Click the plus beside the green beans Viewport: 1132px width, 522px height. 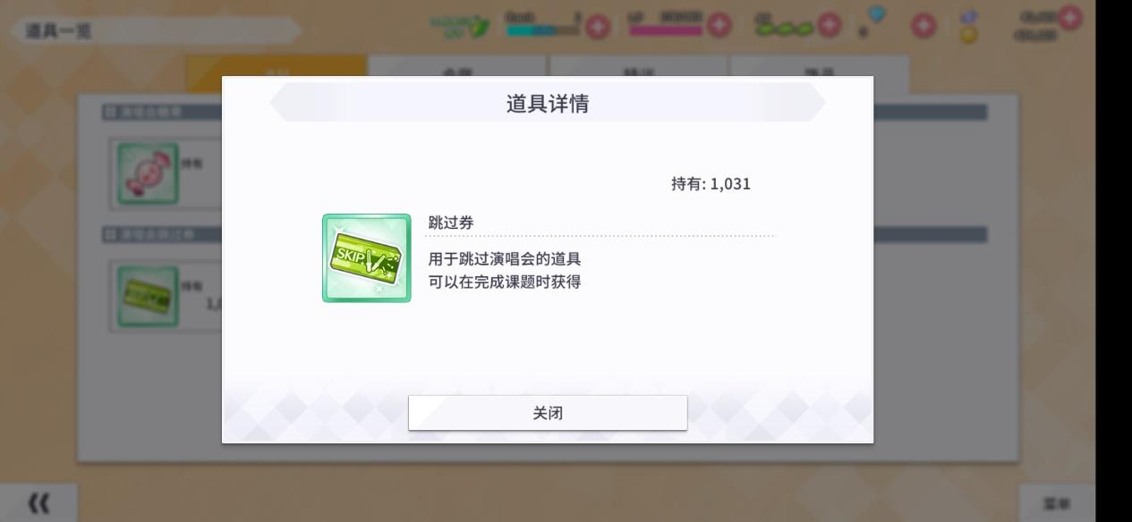[x=830, y=26]
